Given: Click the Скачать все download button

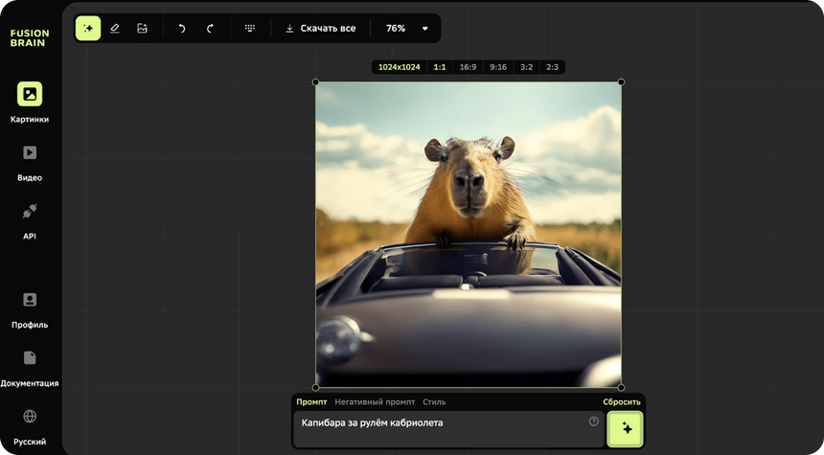Looking at the screenshot, I should coord(320,29).
